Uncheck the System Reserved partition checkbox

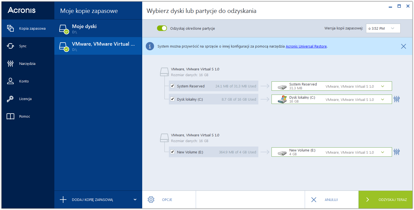click(172, 86)
